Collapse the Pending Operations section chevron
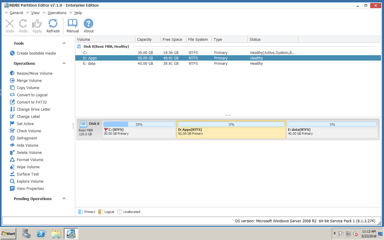384x240 pixels. (x=64, y=199)
